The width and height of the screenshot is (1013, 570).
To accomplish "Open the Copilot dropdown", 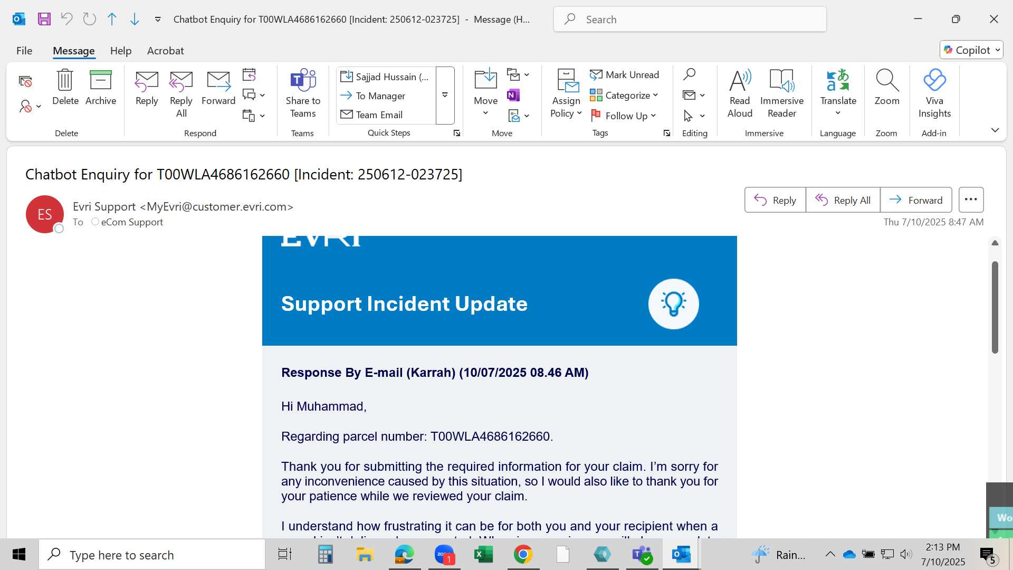I will pyautogui.click(x=971, y=50).
